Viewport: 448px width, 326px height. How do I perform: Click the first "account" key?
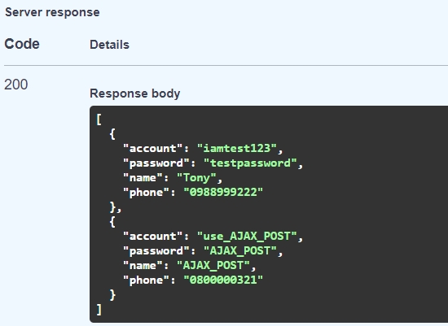pyautogui.click(x=152, y=148)
